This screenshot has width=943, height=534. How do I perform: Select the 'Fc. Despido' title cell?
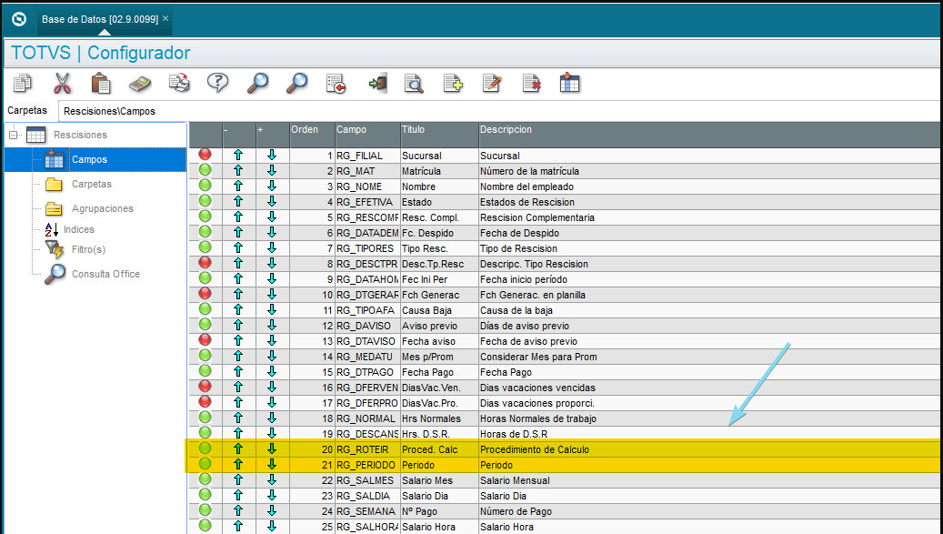pyautogui.click(x=439, y=233)
